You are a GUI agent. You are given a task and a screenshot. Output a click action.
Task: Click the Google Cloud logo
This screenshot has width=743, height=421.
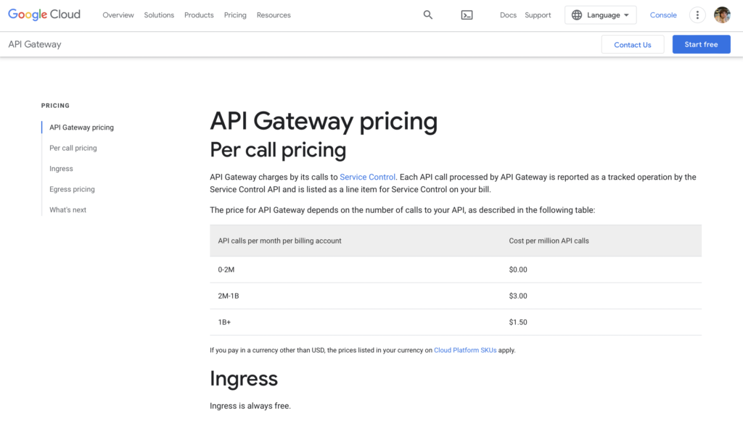tap(44, 14)
